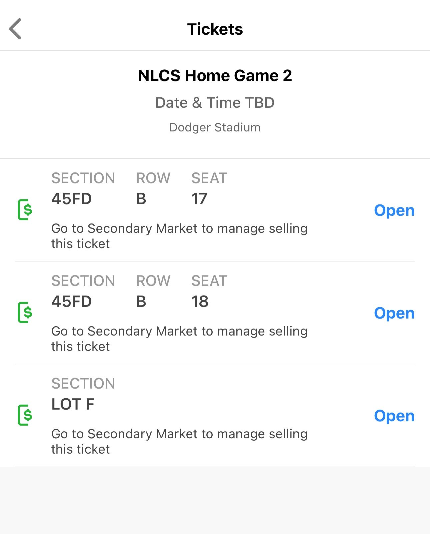Image resolution: width=430 pixels, height=534 pixels.
Task: Click the green dollar icon beside LOT F
Action: 25,415
